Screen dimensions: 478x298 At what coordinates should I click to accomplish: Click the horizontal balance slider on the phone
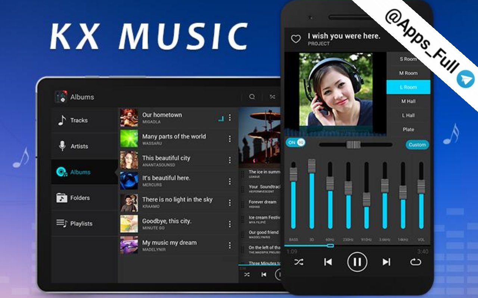pos(356,145)
